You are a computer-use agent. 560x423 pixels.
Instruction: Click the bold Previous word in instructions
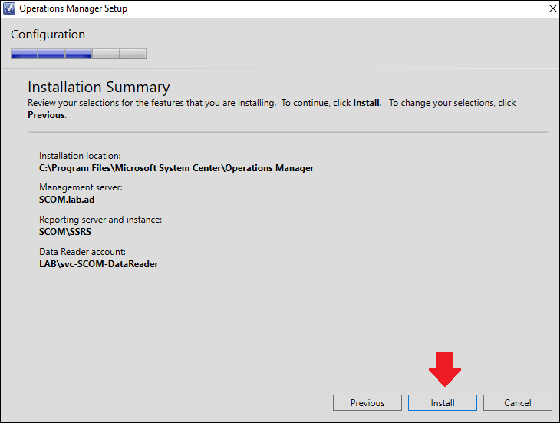tap(47, 115)
